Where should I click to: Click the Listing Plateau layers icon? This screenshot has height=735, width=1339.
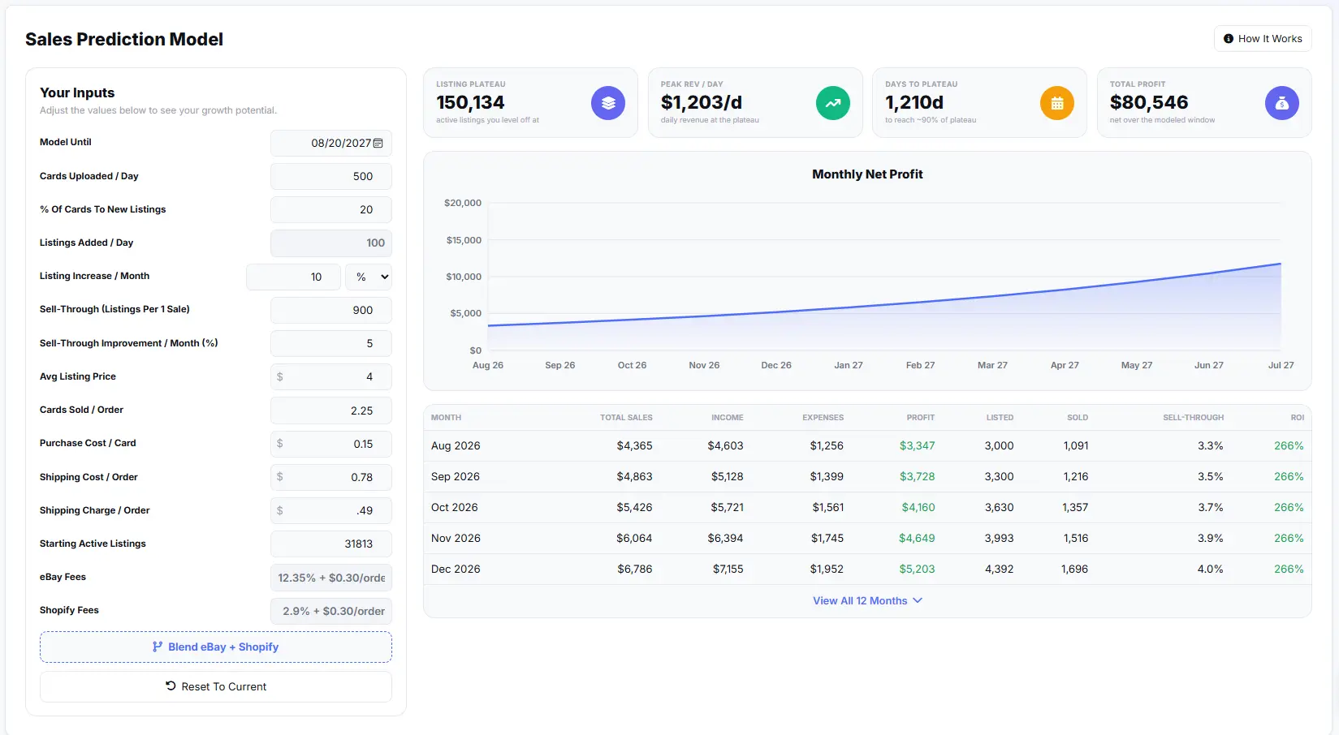click(608, 103)
